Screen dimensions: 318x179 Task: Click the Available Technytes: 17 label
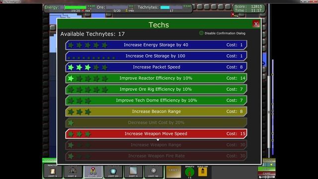tap(92, 34)
